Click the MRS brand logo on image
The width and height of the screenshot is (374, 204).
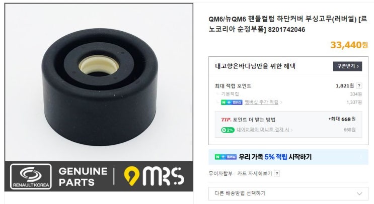(x=154, y=176)
